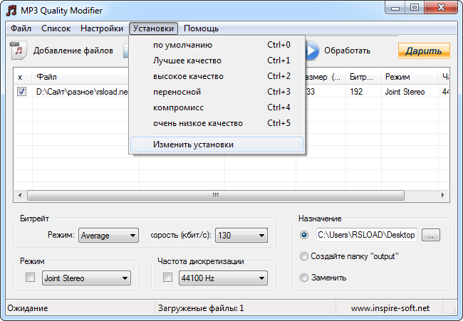Uncheck the file row checkbox
The height and width of the screenshot is (321, 463).
coord(21,92)
